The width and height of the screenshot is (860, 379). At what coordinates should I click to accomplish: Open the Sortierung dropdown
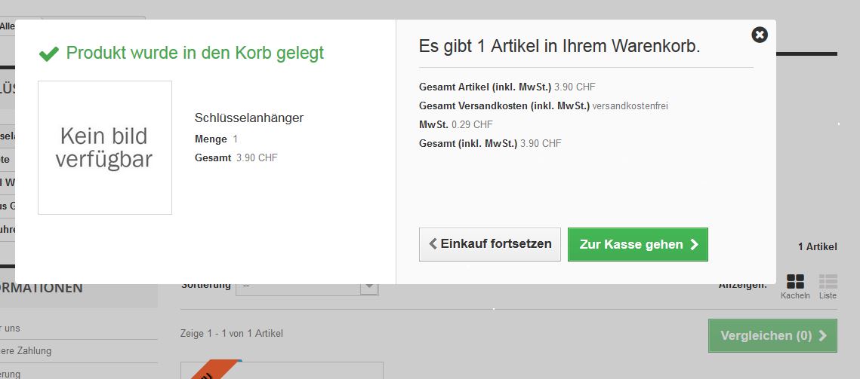(306, 286)
